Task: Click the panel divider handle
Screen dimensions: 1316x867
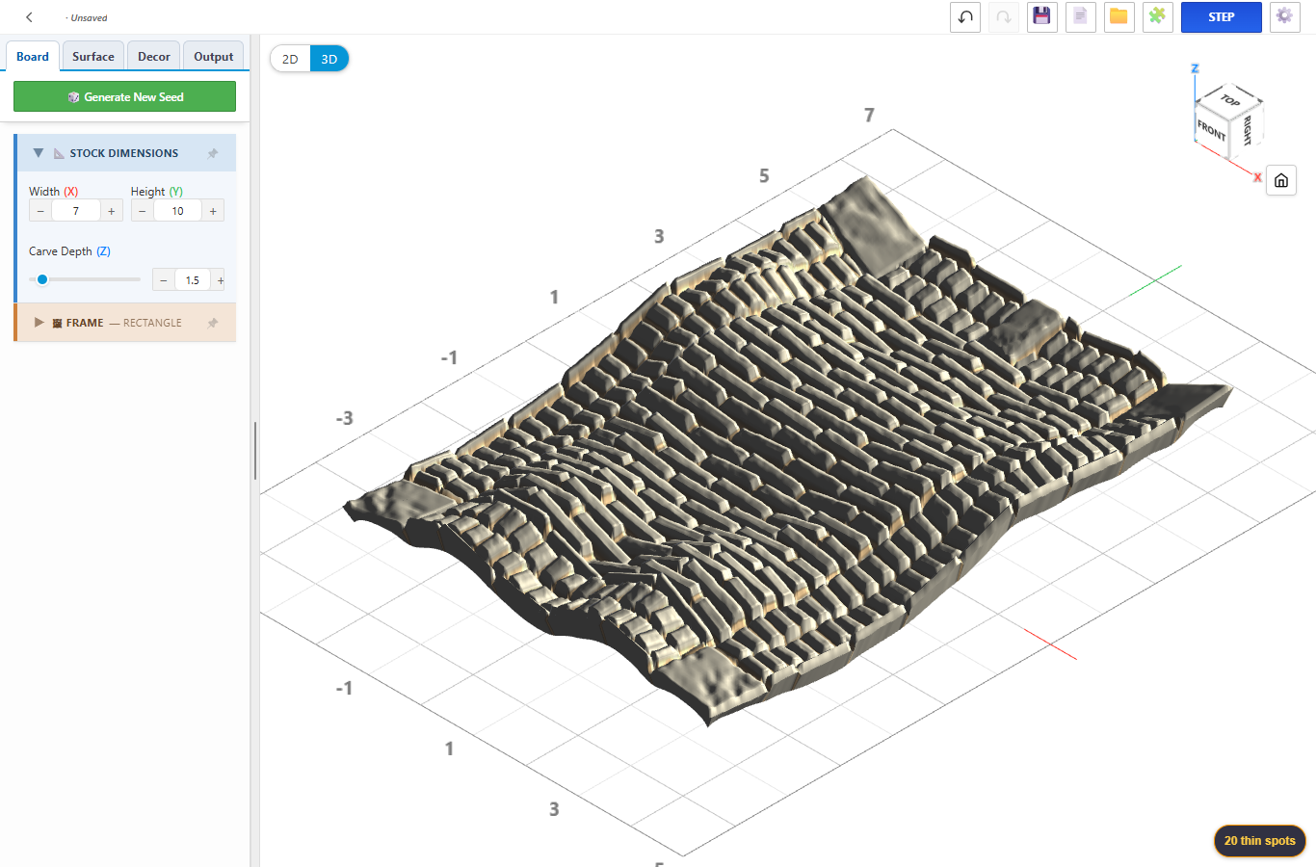Action: (x=255, y=450)
